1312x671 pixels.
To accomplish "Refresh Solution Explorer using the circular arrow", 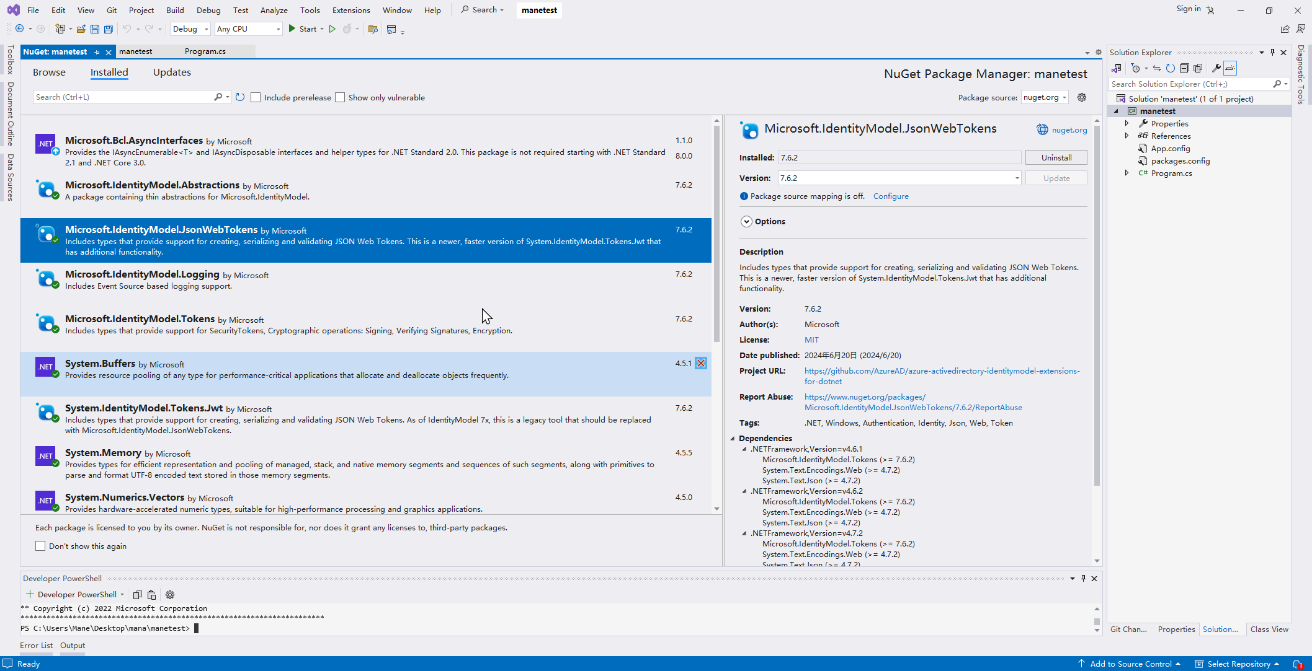I will (1170, 68).
